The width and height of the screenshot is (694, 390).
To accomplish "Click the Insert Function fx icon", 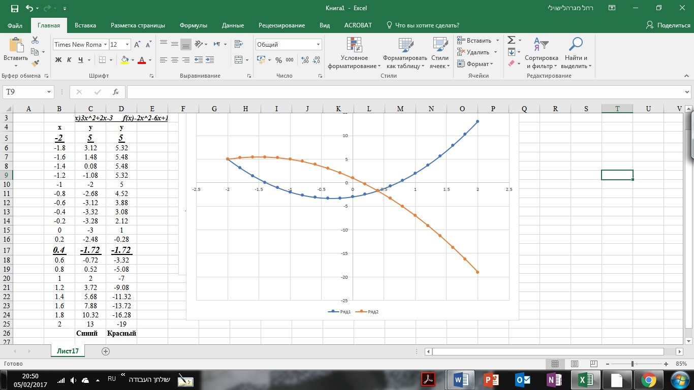I will pyautogui.click(x=116, y=92).
